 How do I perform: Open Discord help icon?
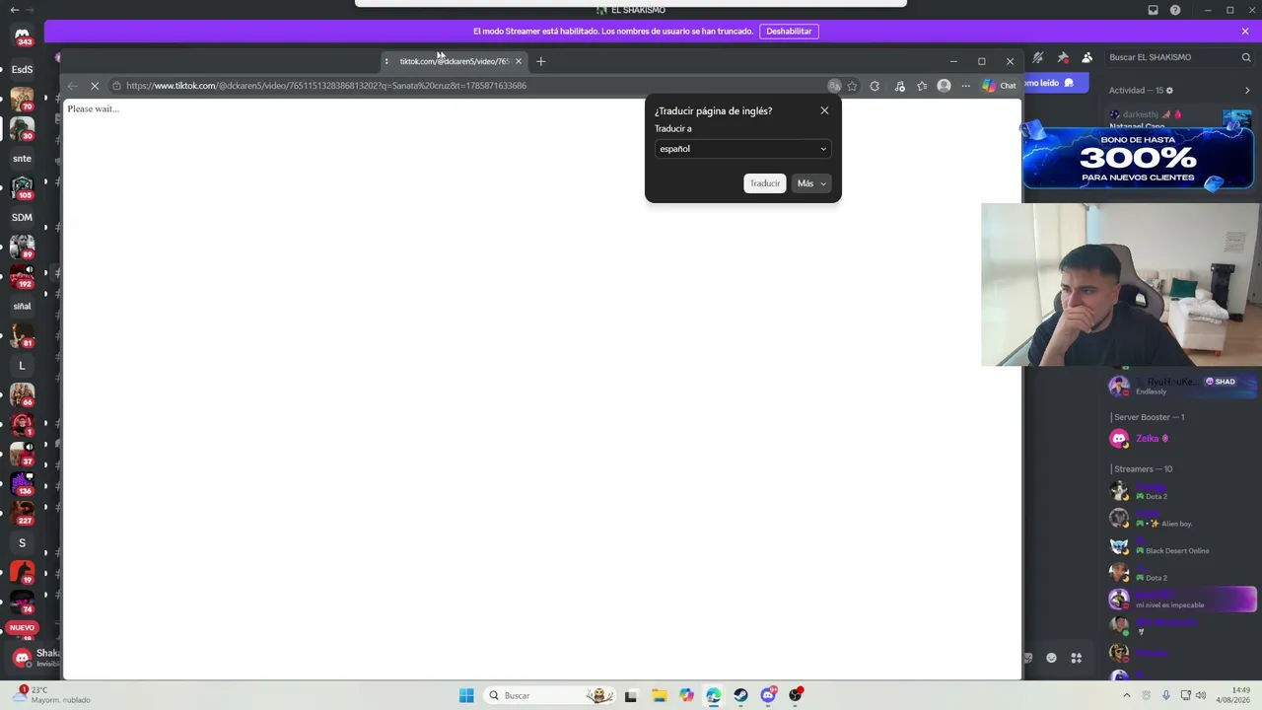coord(1175,10)
